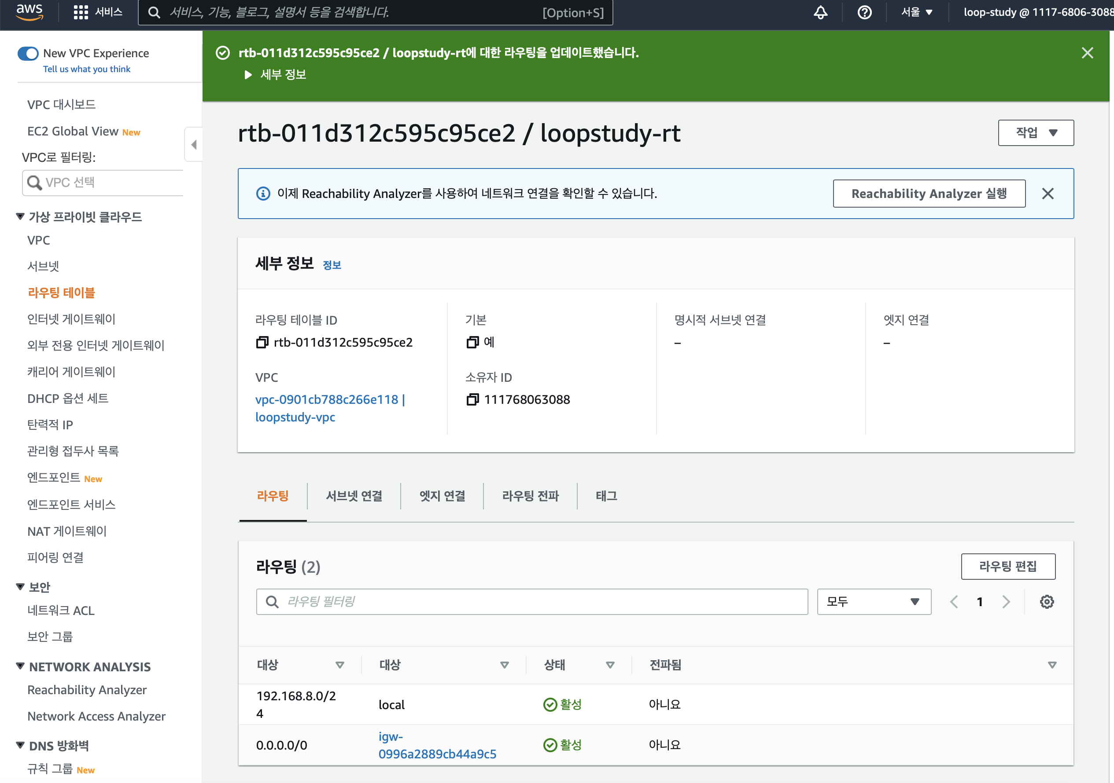
Task: Dismiss the Reachability Analyzer info banner
Action: click(x=1048, y=194)
